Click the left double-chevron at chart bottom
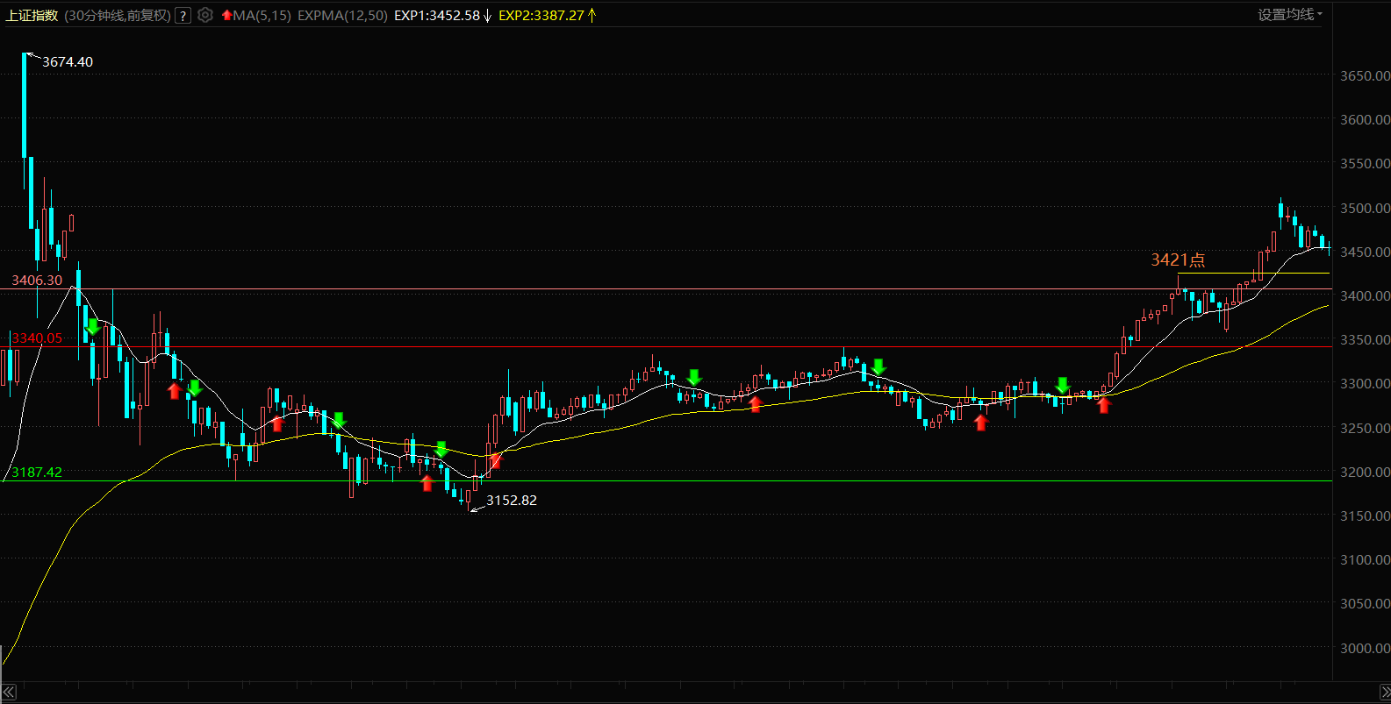Viewport: 1391px width, 704px height. [9, 693]
